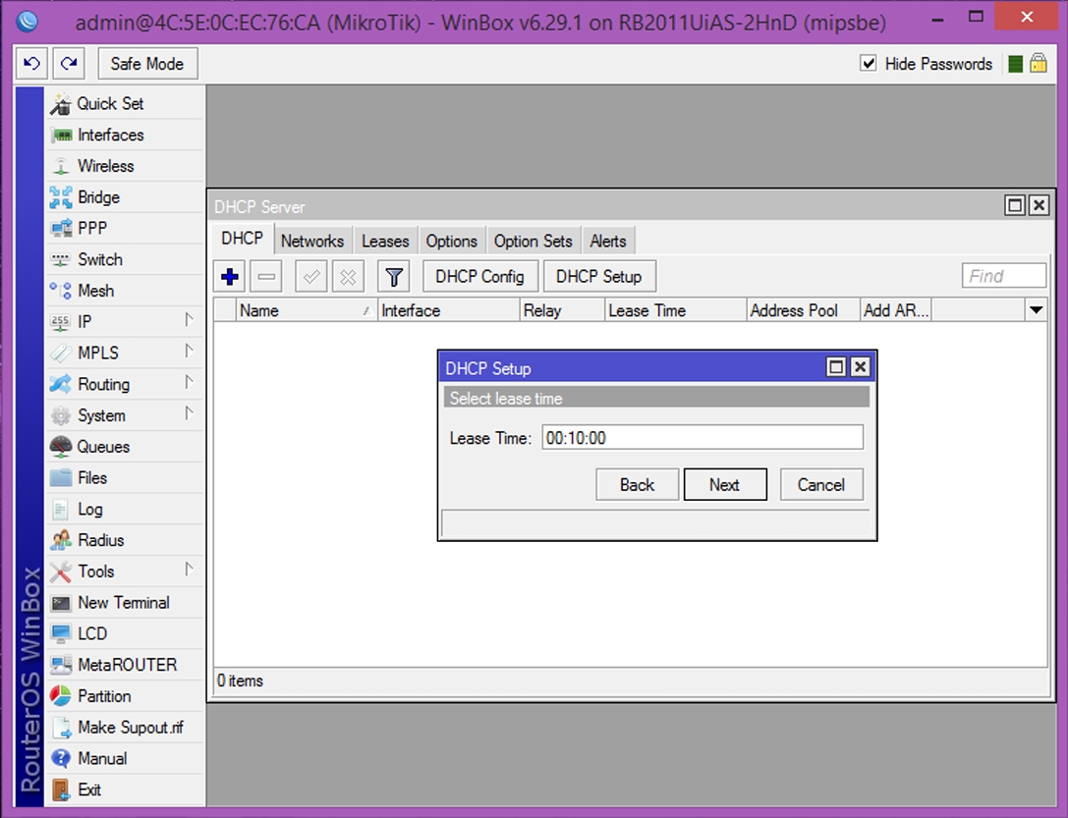Open Wireless in the sidebar

click(x=126, y=166)
